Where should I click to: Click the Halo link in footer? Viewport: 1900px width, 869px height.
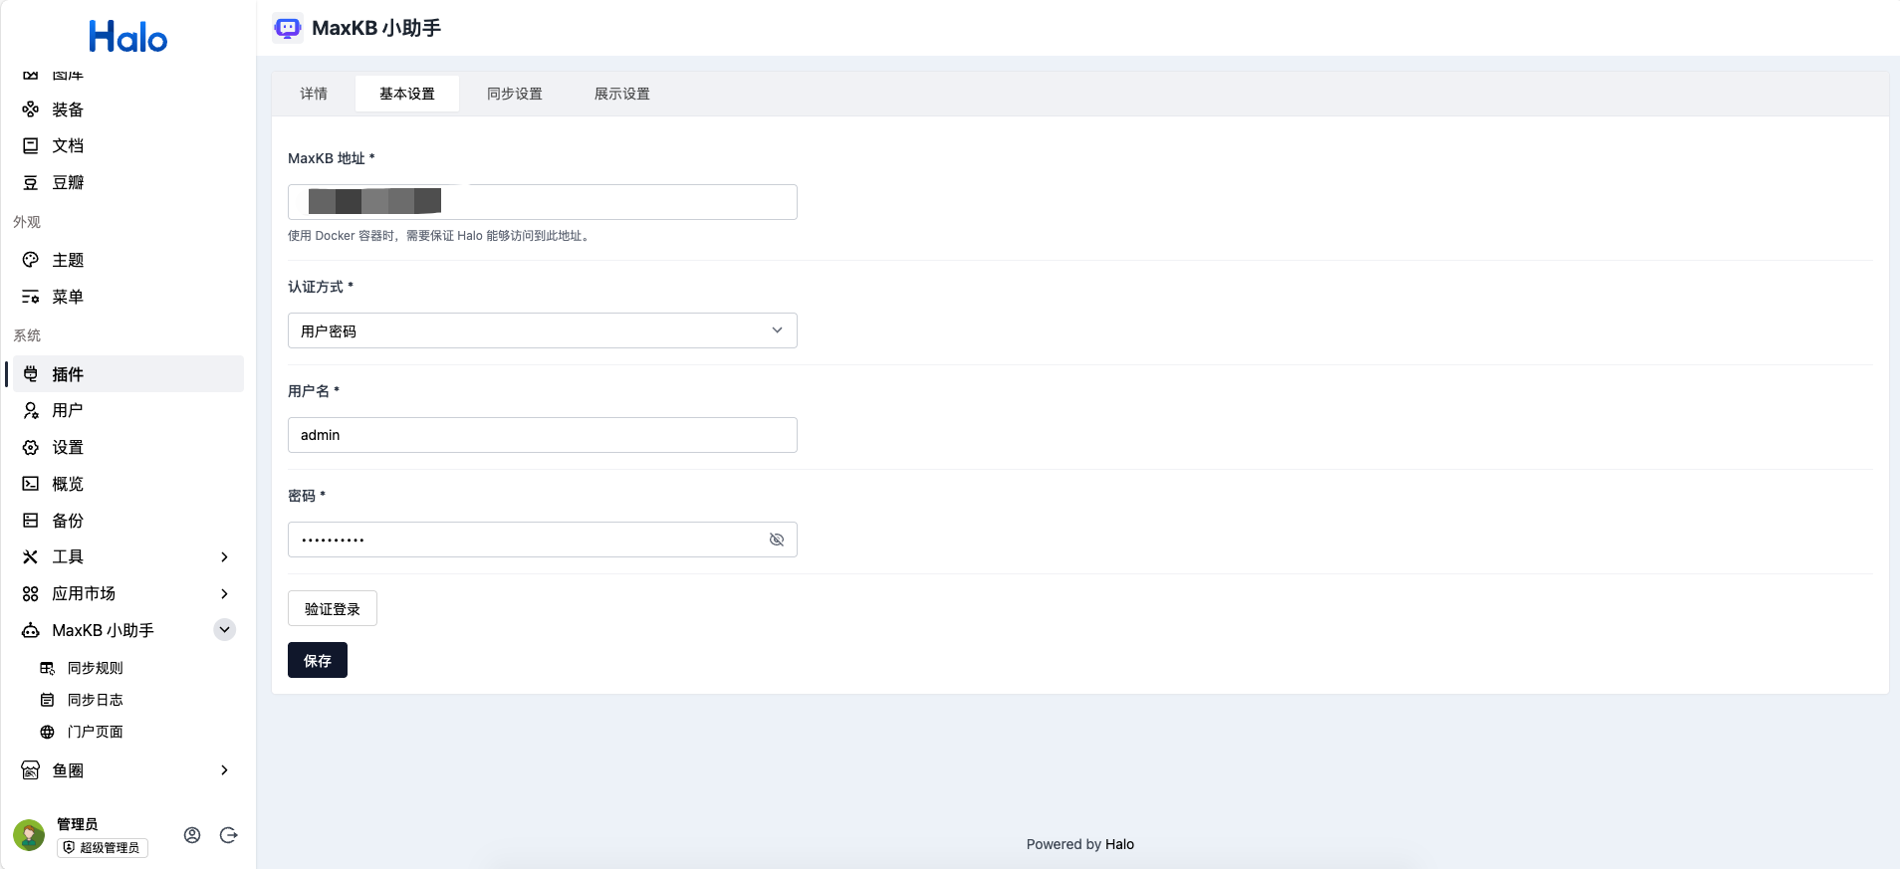[x=1119, y=844]
